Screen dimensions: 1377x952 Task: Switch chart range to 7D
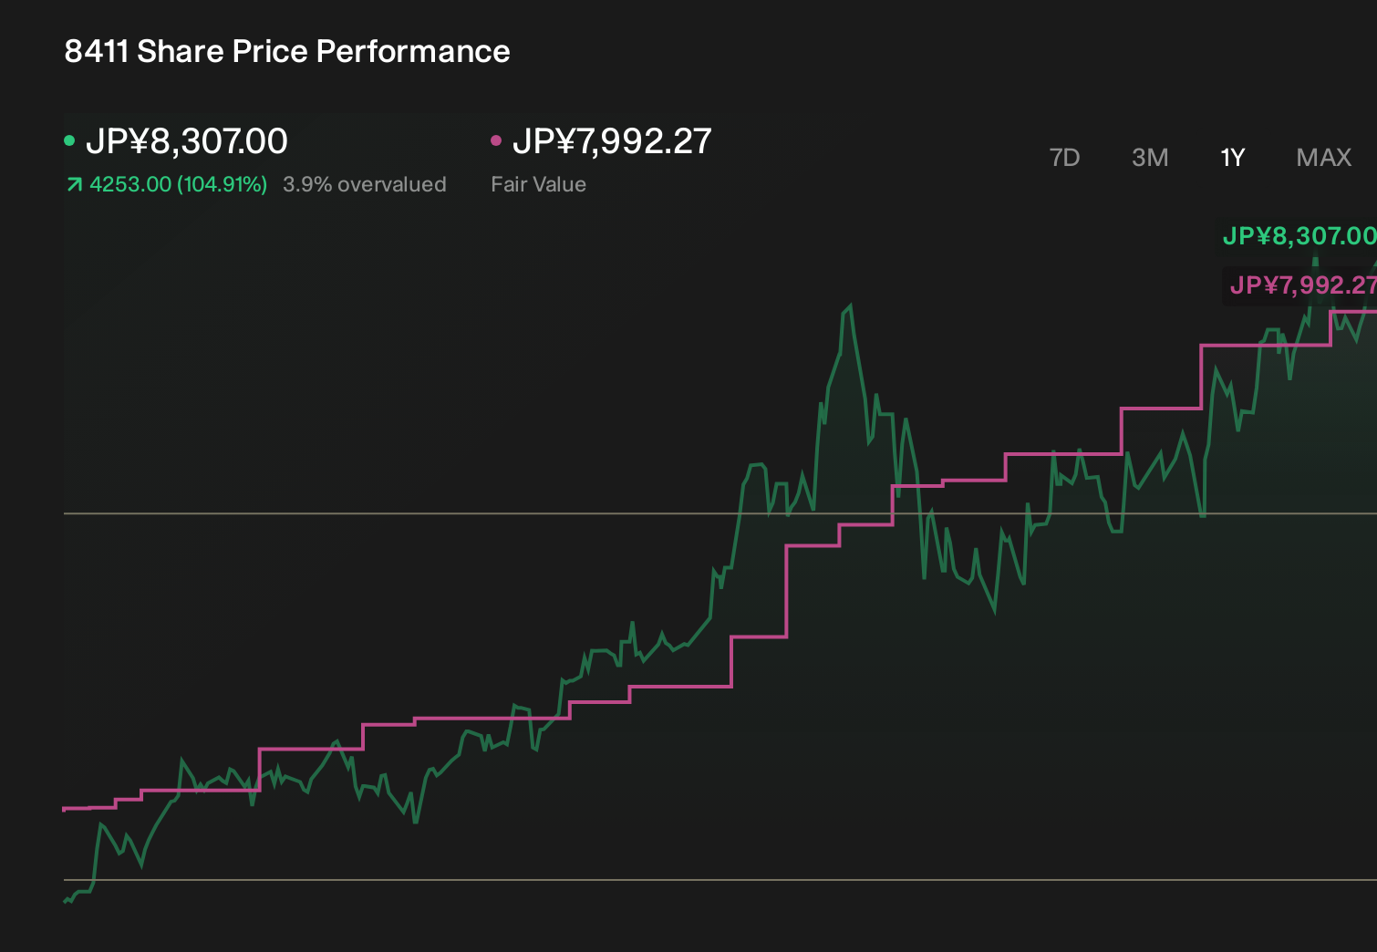(1064, 158)
